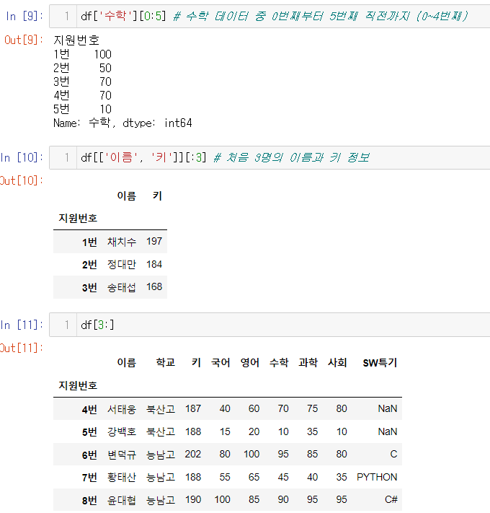Screen dimensions: 490x513
Task: Click the Out[11] prompt label
Action: click(22, 348)
